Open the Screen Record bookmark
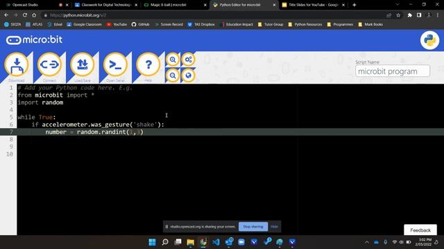The height and width of the screenshot is (249, 444). point(169,25)
